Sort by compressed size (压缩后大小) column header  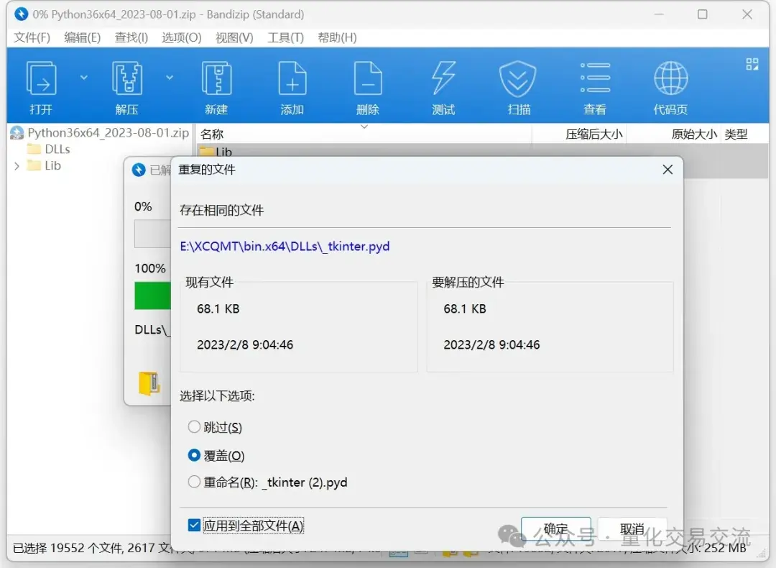coord(579,134)
